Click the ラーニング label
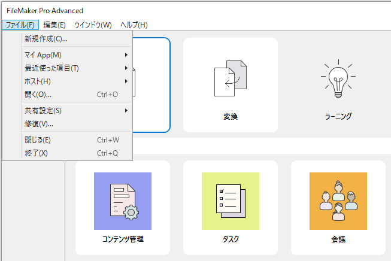391x261 pixels. coord(338,116)
